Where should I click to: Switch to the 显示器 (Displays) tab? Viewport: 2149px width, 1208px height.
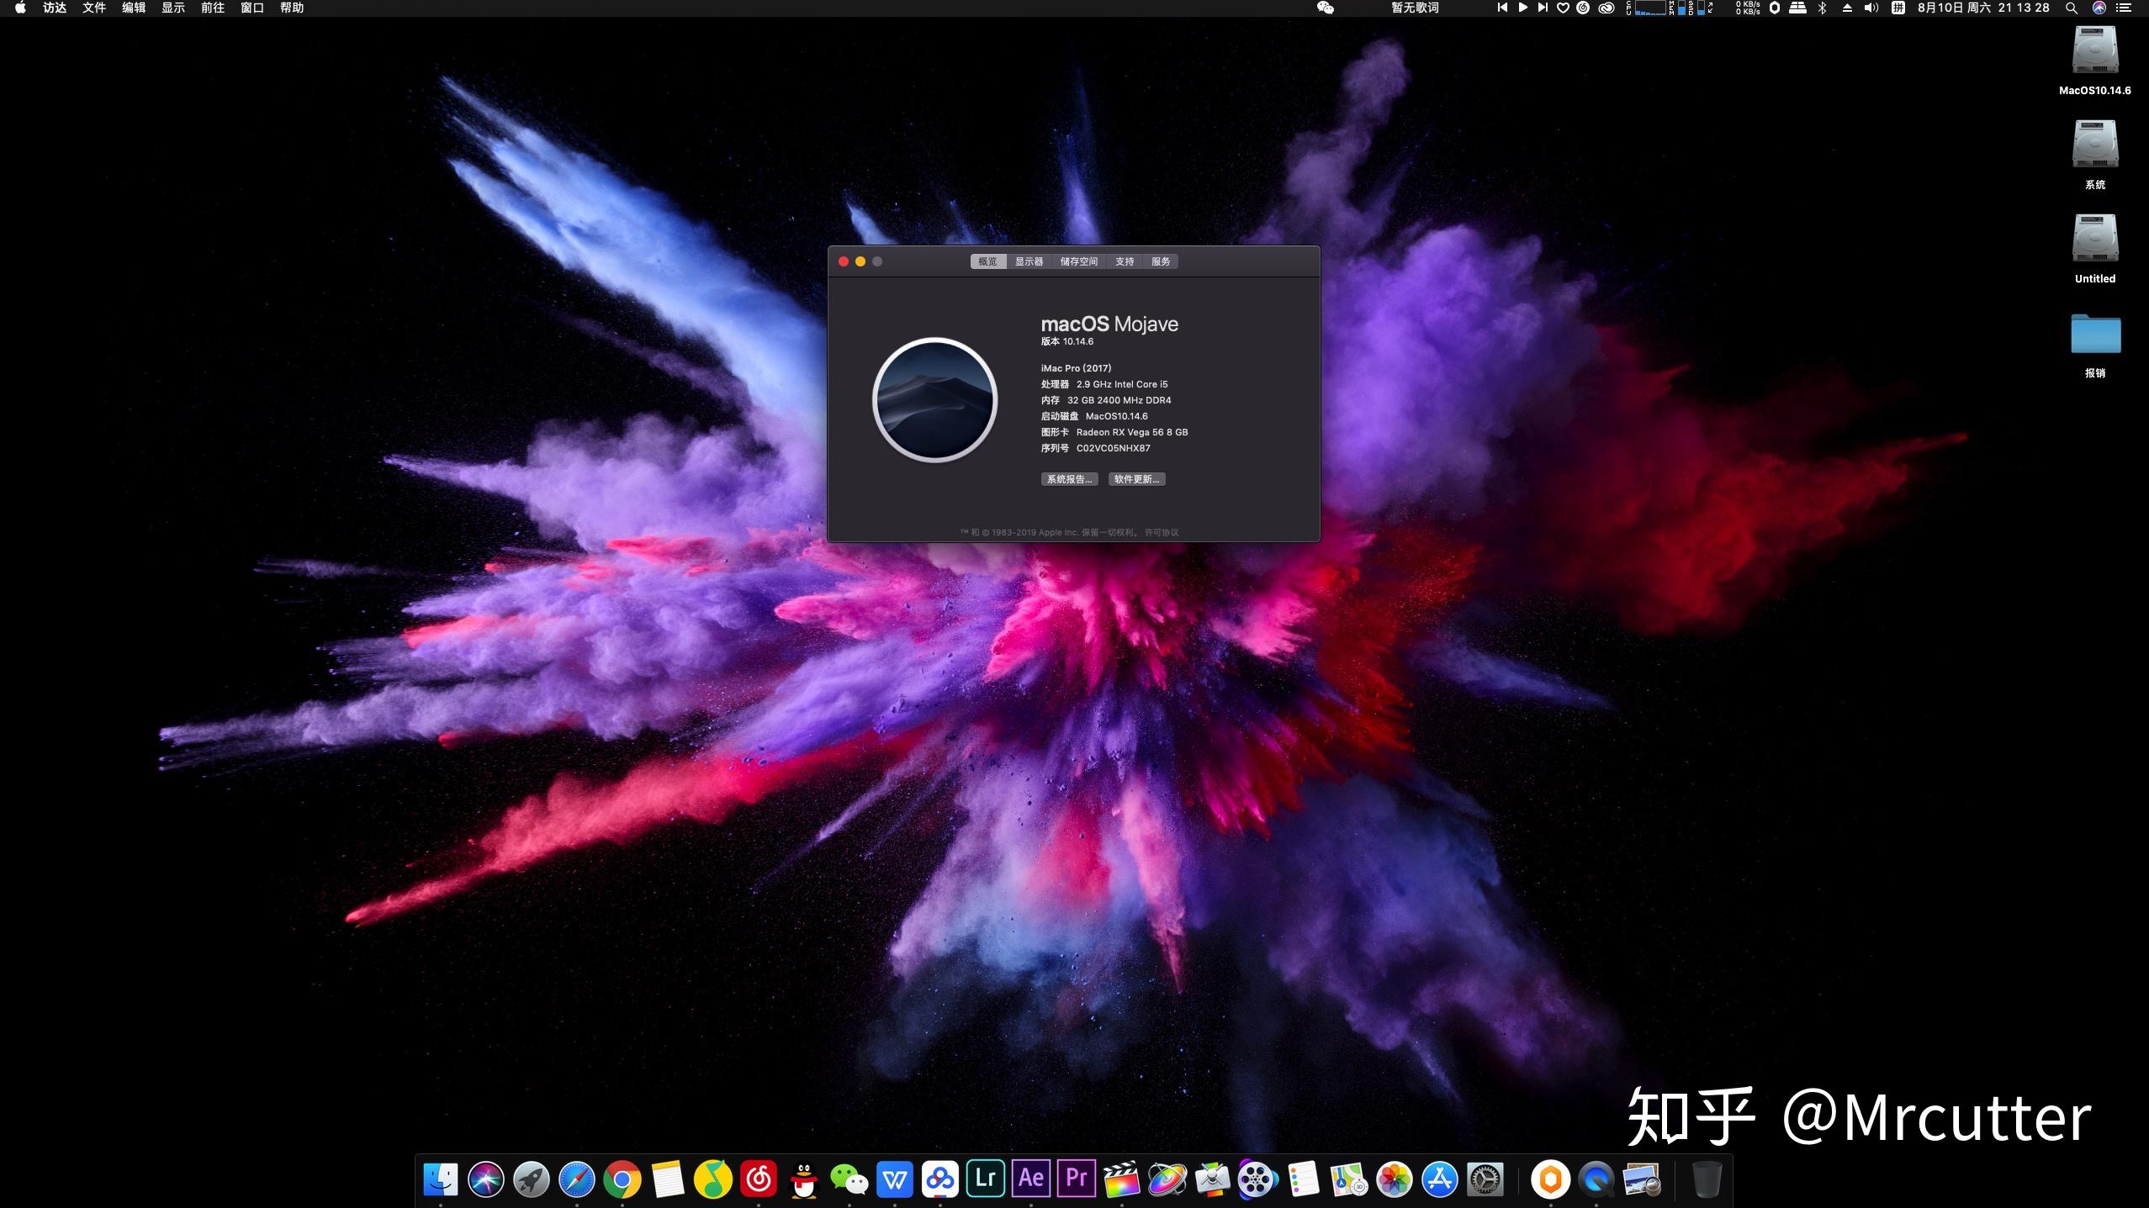[1028, 261]
